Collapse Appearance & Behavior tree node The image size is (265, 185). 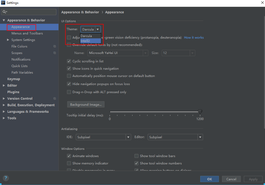coord(4,20)
